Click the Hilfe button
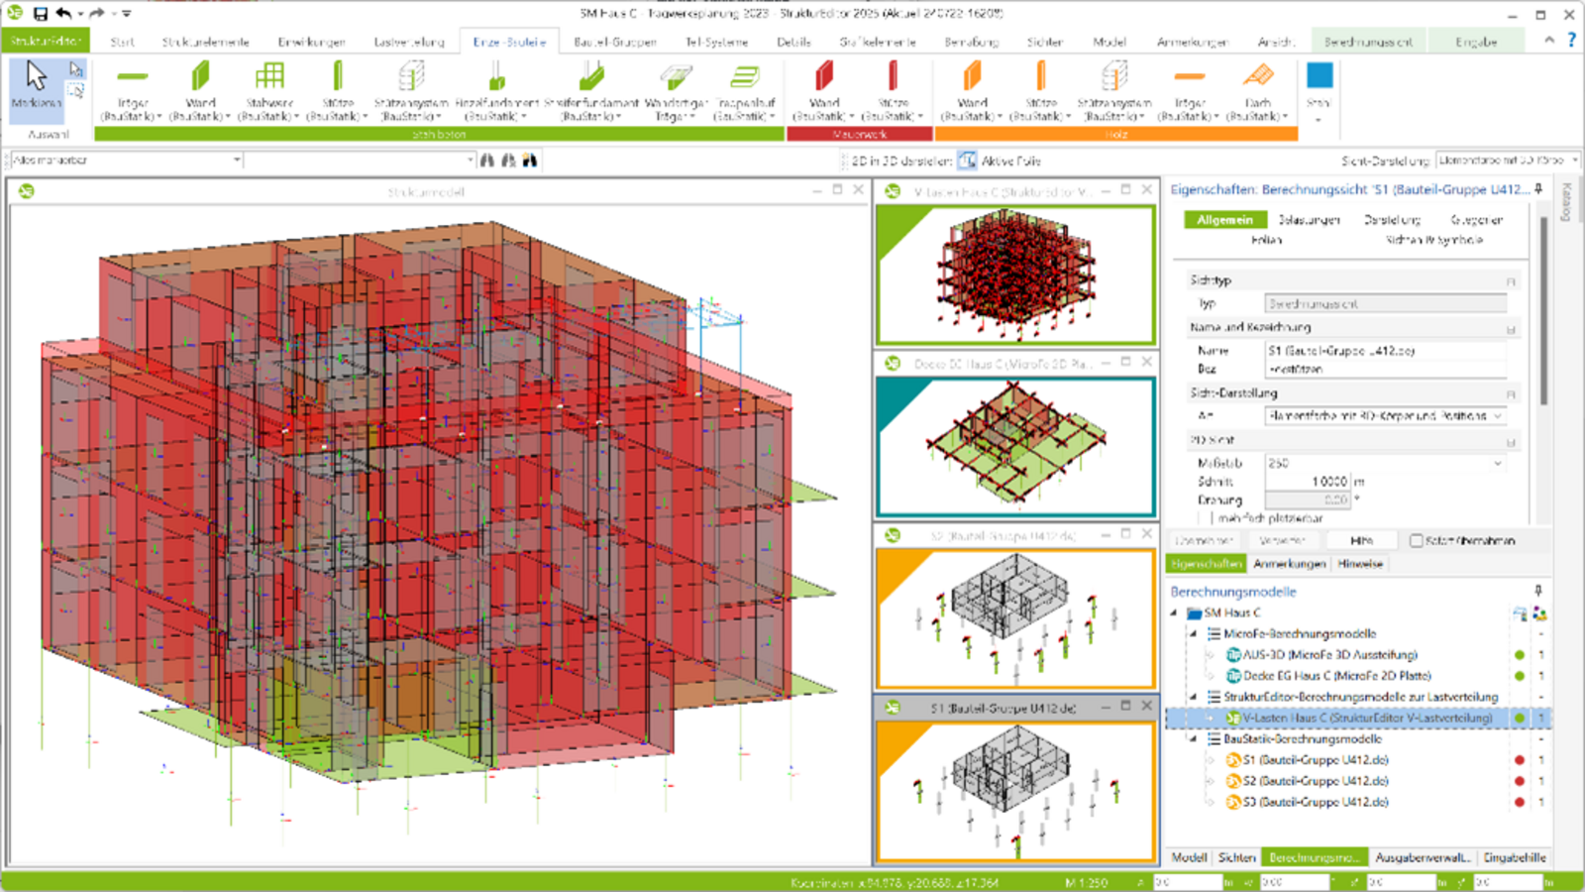Image resolution: width=1585 pixels, height=892 pixels. pyautogui.click(x=1361, y=540)
